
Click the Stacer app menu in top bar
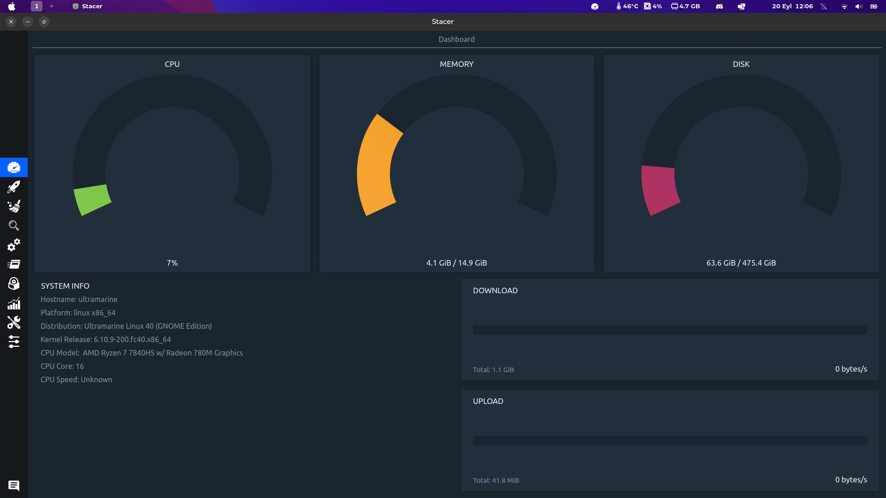tap(88, 6)
